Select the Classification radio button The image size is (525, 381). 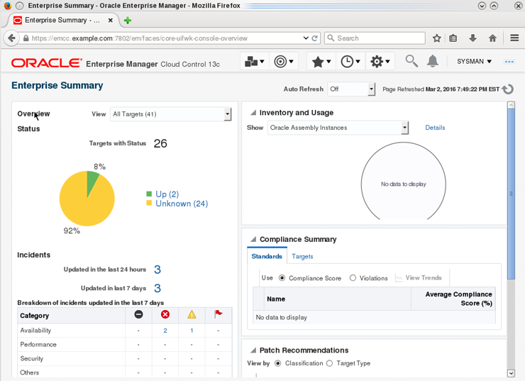coord(277,363)
